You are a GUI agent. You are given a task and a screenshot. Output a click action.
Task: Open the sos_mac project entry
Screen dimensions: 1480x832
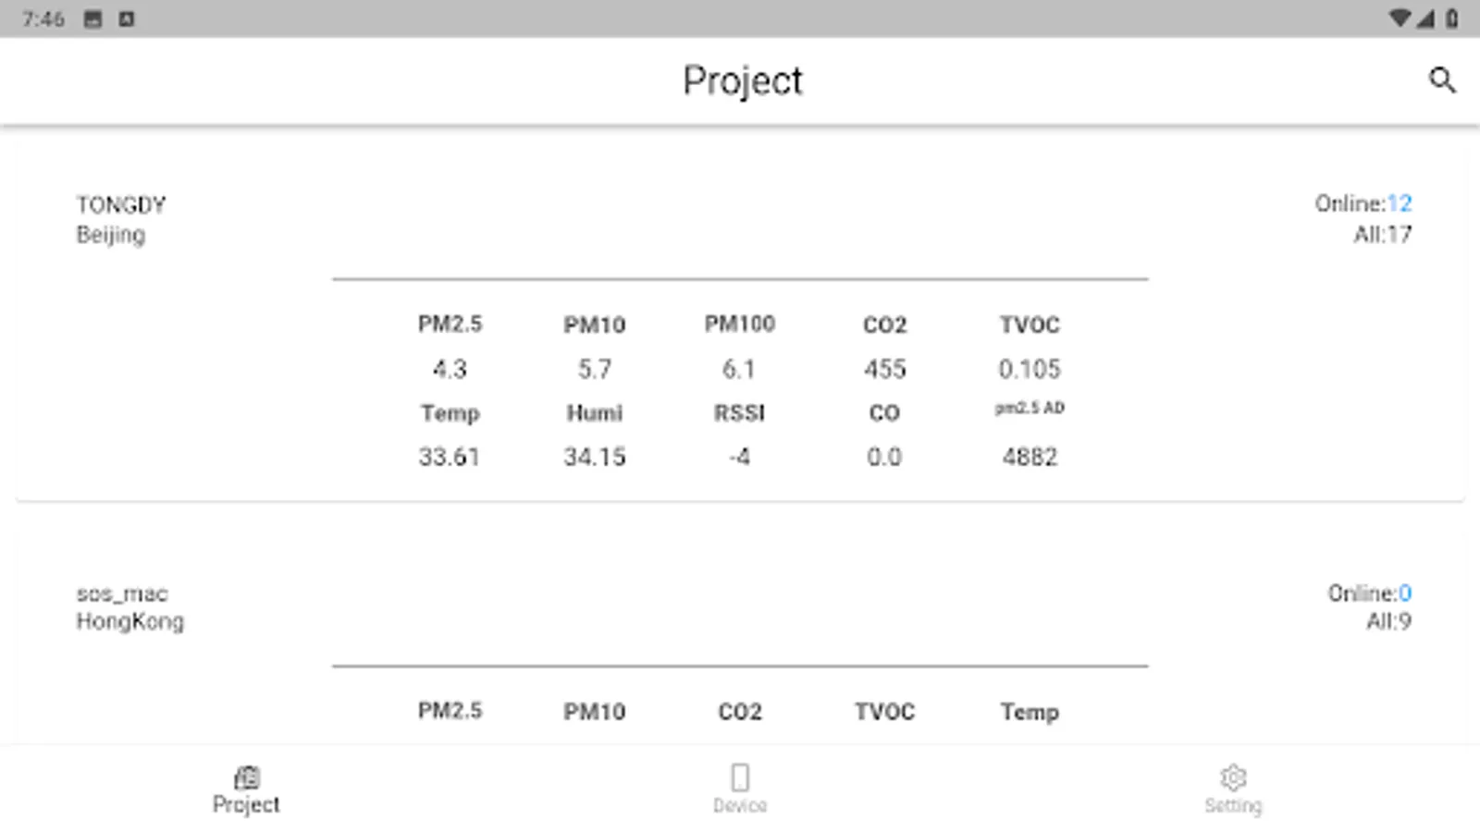[122, 593]
